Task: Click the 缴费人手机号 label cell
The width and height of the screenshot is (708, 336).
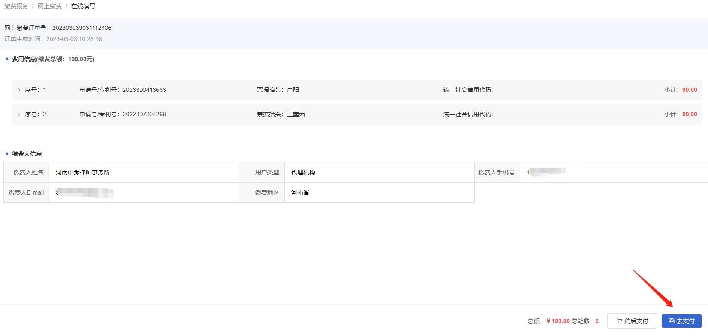Action: [x=497, y=172]
